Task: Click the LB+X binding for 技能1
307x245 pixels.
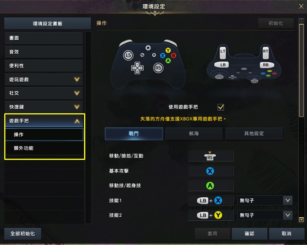Action: (x=211, y=200)
